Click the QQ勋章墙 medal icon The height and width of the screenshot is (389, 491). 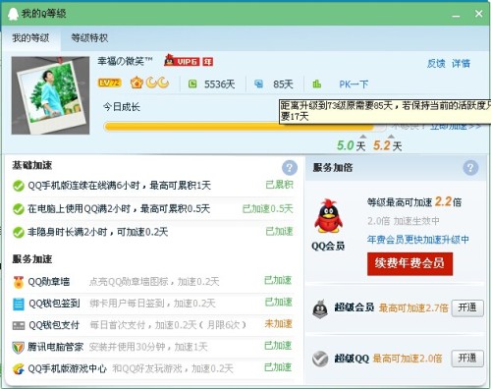click(x=19, y=282)
